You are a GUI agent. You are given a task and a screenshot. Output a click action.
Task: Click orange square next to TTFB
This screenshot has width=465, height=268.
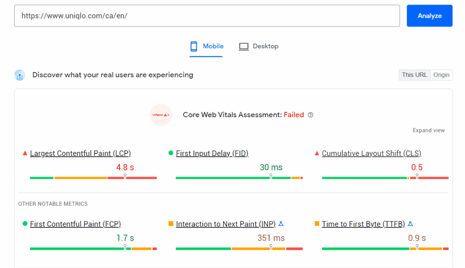click(x=317, y=224)
